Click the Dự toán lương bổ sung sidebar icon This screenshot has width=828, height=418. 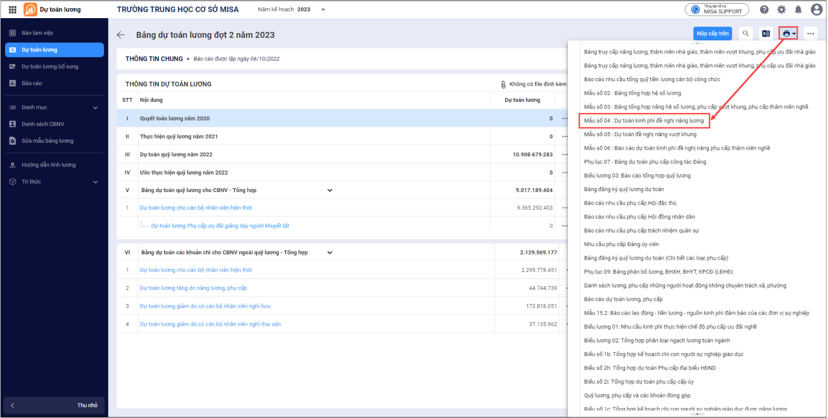click(x=13, y=67)
